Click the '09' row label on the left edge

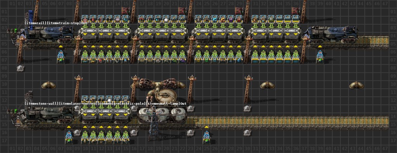click(x=4, y=76)
